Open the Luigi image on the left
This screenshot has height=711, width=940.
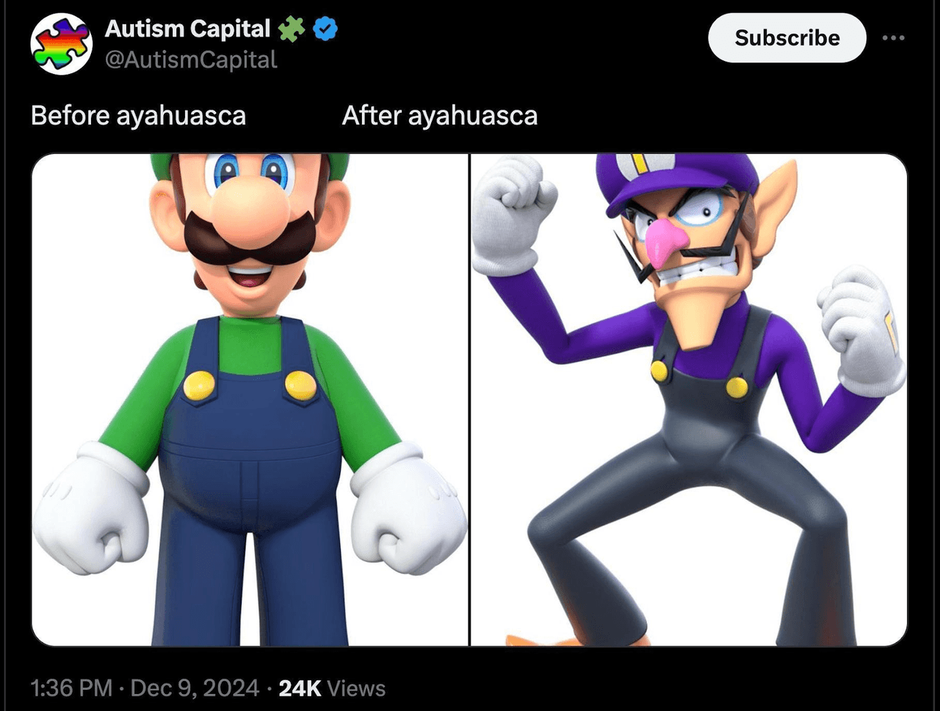tap(250, 399)
